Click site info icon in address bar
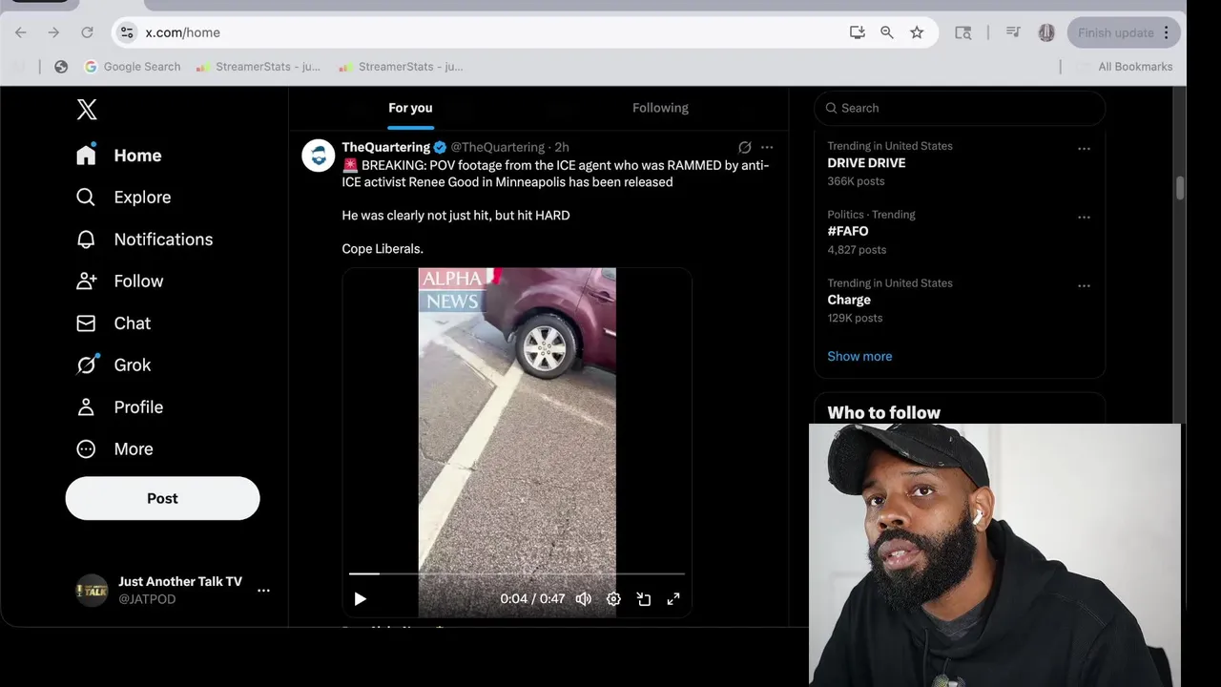This screenshot has height=687, width=1221. (127, 32)
